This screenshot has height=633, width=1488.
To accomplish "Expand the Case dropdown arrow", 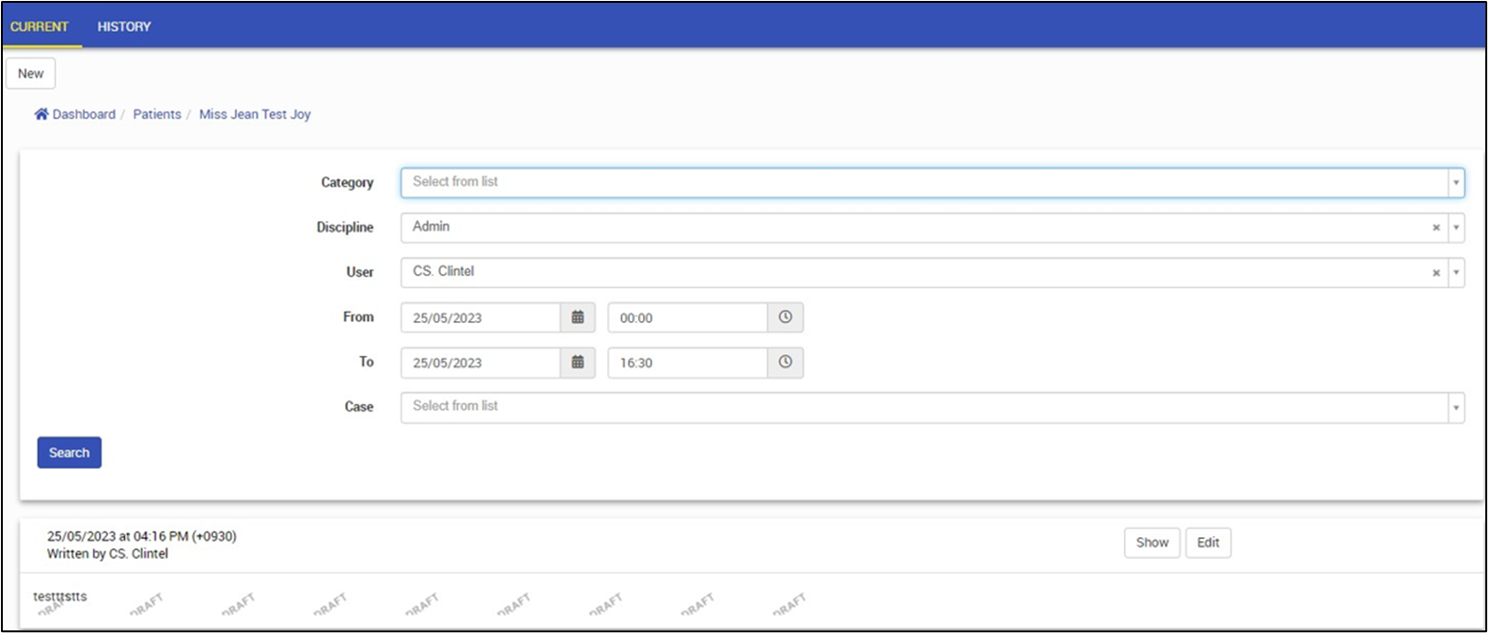I will point(1456,408).
